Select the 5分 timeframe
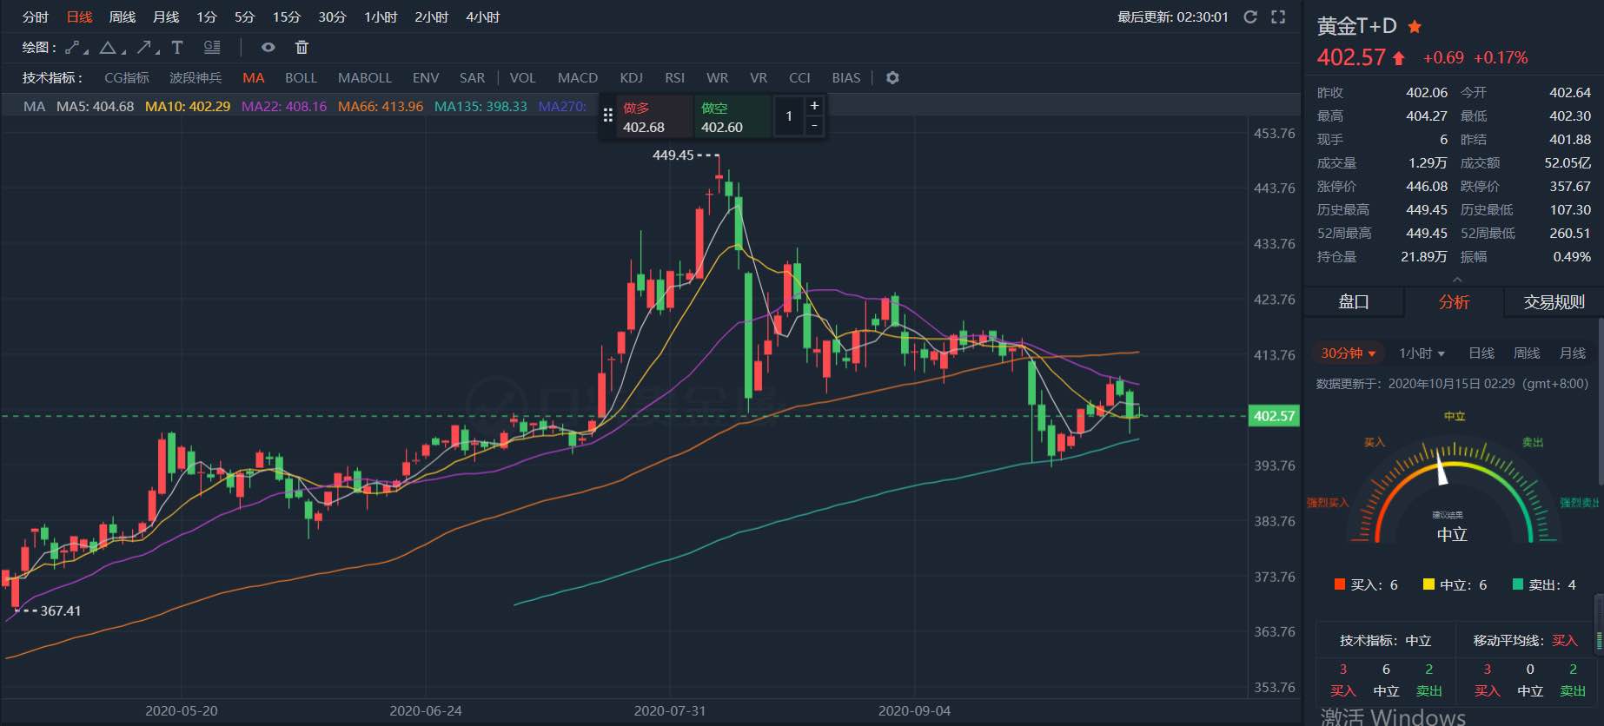1604x726 pixels. click(x=244, y=17)
